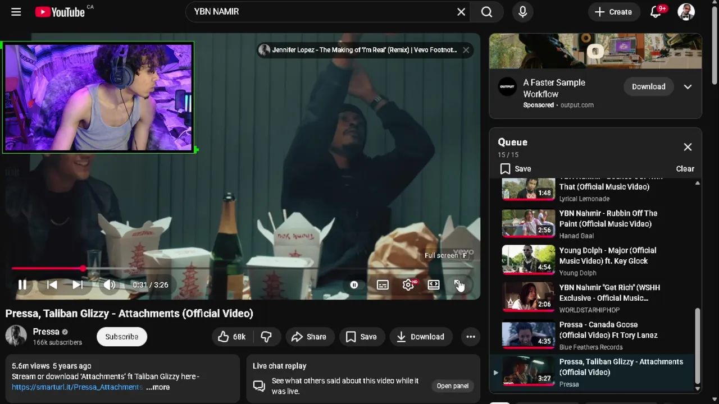Dislike the video
This screenshot has height=404, width=719.
[266, 337]
